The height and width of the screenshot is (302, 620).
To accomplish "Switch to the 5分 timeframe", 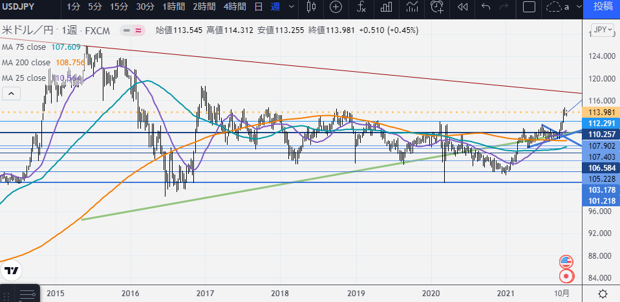I will click(x=94, y=6).
